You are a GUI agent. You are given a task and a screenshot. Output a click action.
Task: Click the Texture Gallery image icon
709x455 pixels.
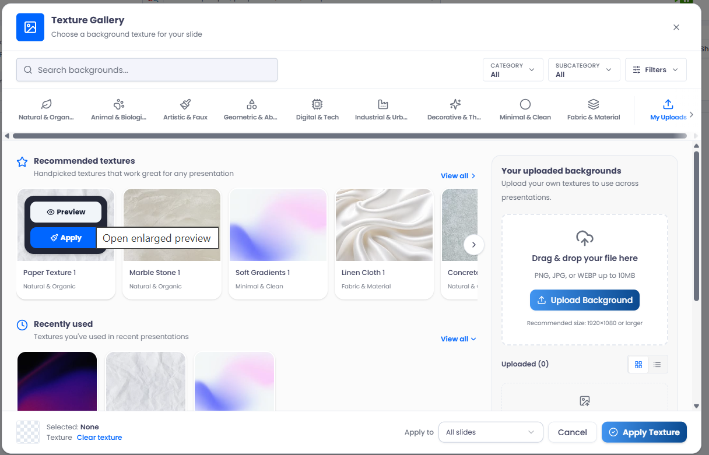[30, 27]
